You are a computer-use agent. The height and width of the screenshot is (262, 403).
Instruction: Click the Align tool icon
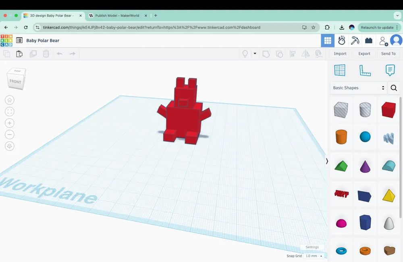tap(293, 54)
